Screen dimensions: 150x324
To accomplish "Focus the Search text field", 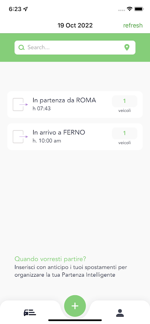I will coord(75,47).
